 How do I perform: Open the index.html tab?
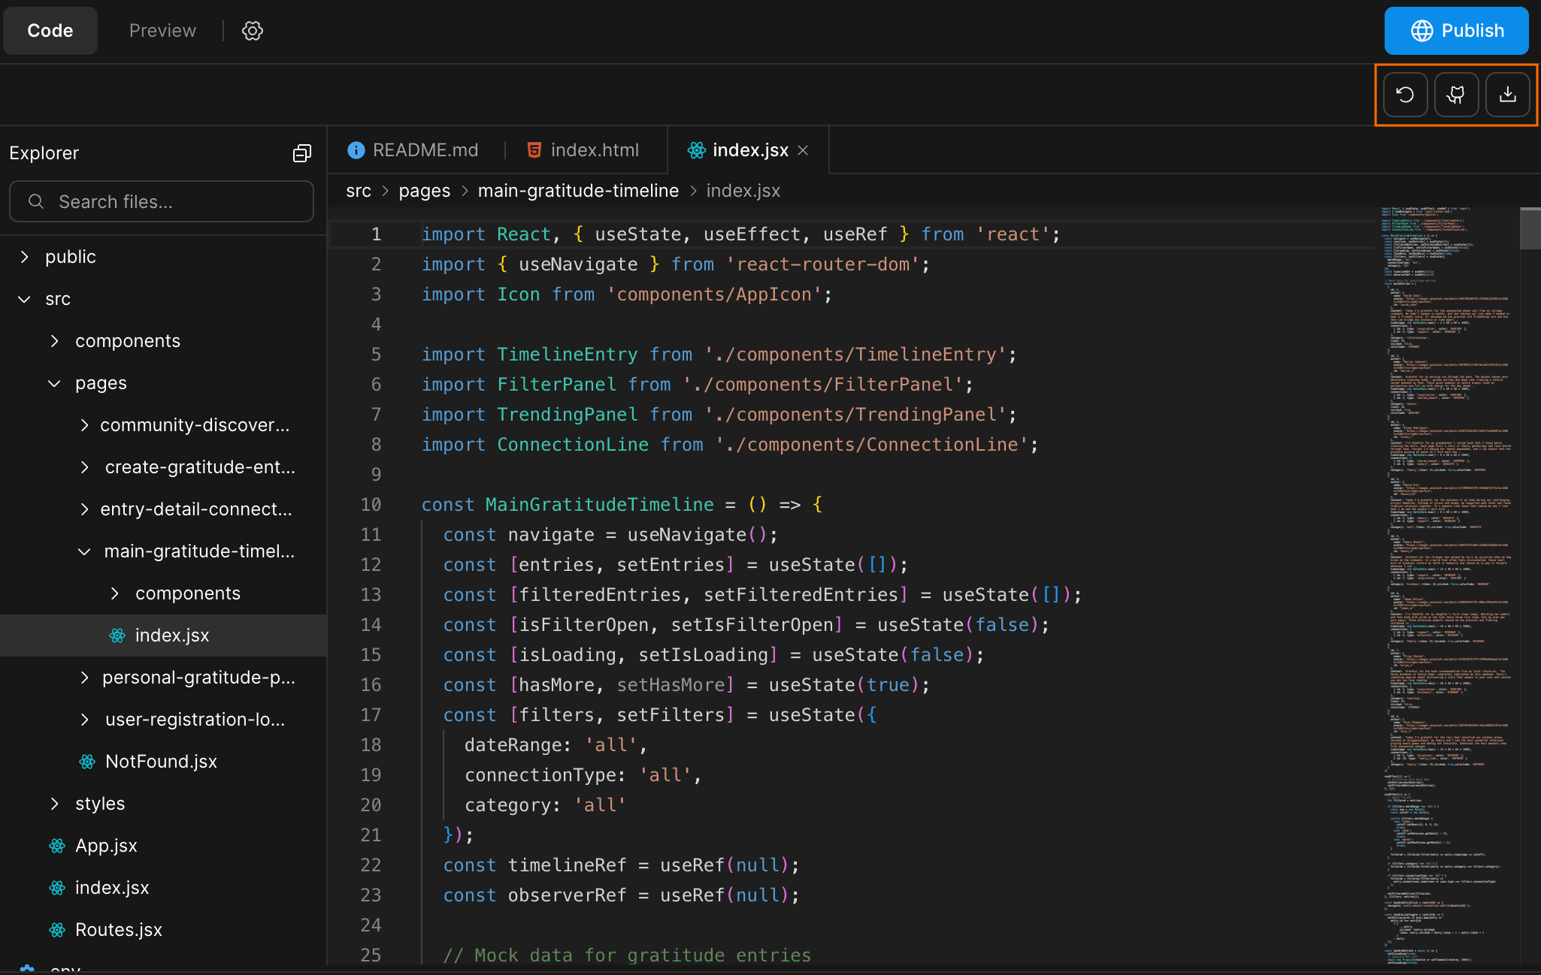click(595, 149)
